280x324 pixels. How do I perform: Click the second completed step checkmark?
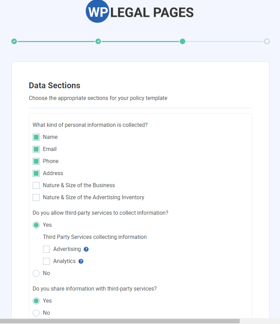point(98,41)
